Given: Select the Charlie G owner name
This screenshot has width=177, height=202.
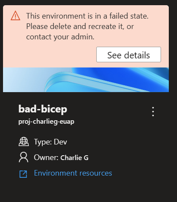Looking at the screenshot, I should 74,157.
